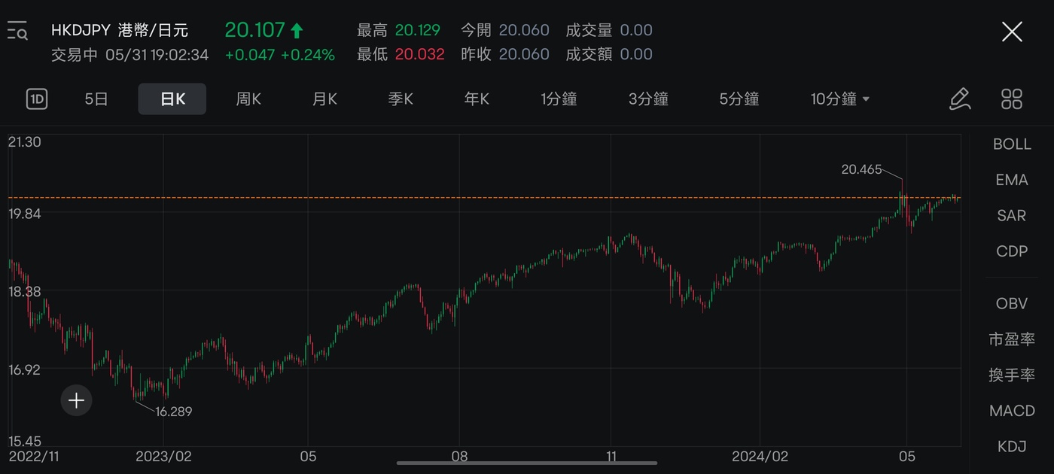The image size is (1054, 474).
Task: Click the HKDJPY 港幣/日元 symbol title
Action: click(x=120, y=30)
